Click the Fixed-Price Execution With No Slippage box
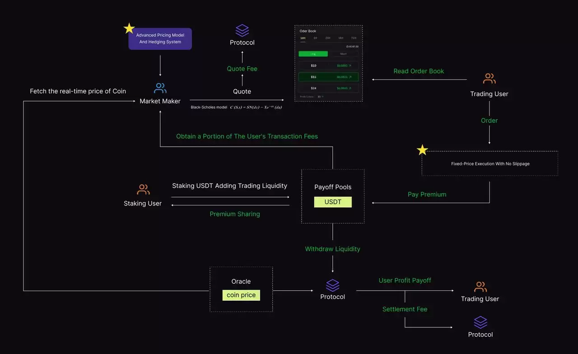 pos(490,164)
